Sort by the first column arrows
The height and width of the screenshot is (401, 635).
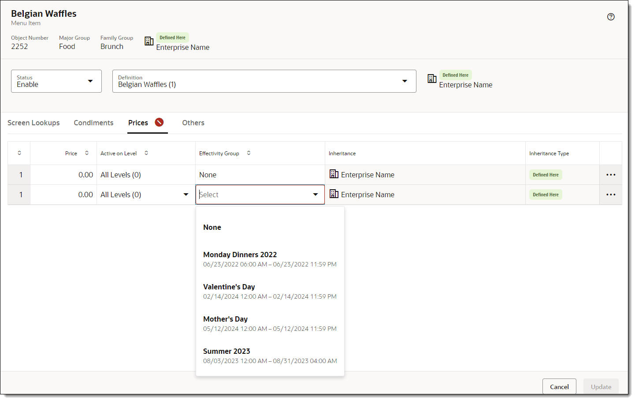[19, 153]
